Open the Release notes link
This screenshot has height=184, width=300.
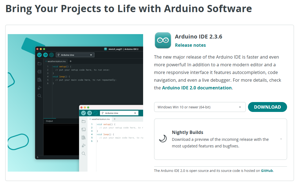pos(190,45)
